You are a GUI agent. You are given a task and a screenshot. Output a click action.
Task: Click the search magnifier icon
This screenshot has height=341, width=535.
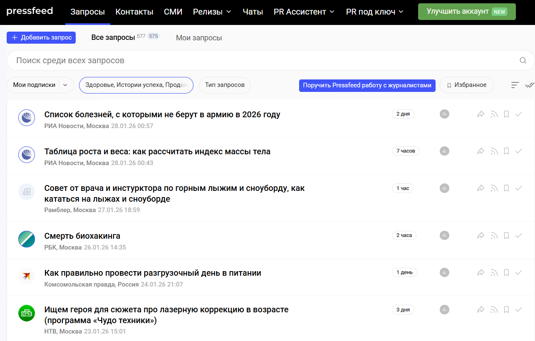tap(523, 61)
